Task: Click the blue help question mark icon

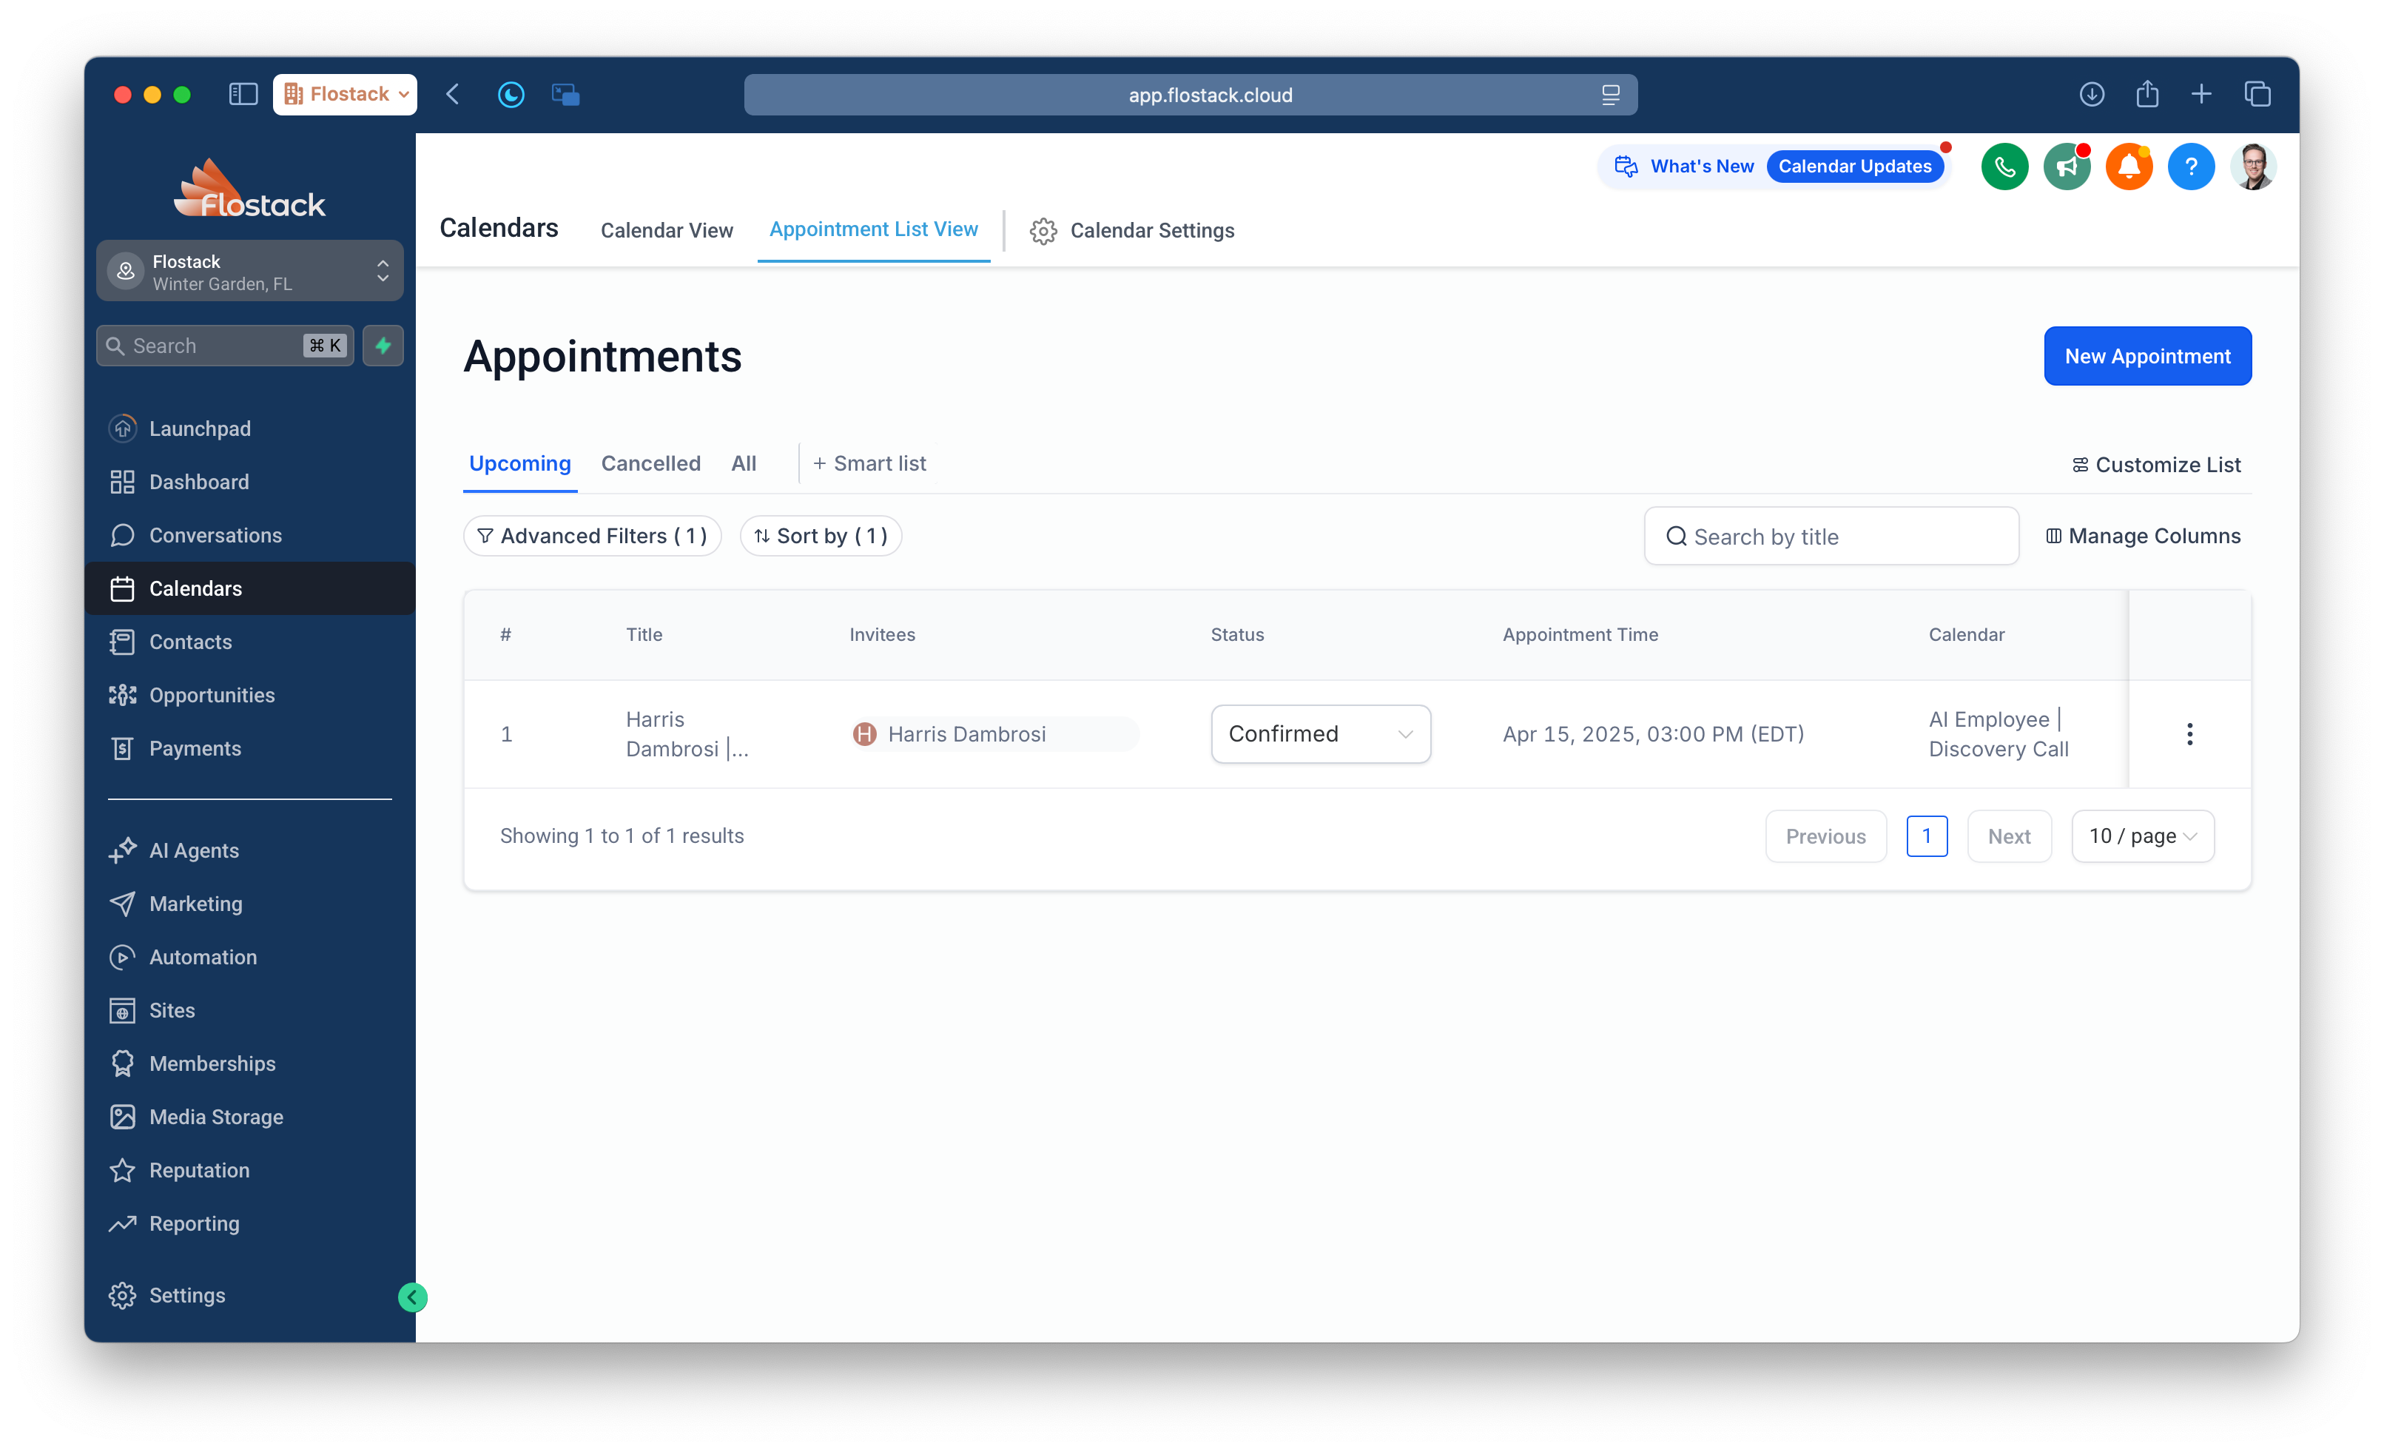Action: (x=2190, y=167)
